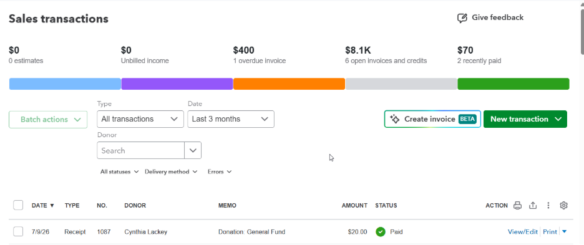Click the View/Edit link for receipt 1087
This screenshot has height=245, width=584.
(x=523, y=231)
